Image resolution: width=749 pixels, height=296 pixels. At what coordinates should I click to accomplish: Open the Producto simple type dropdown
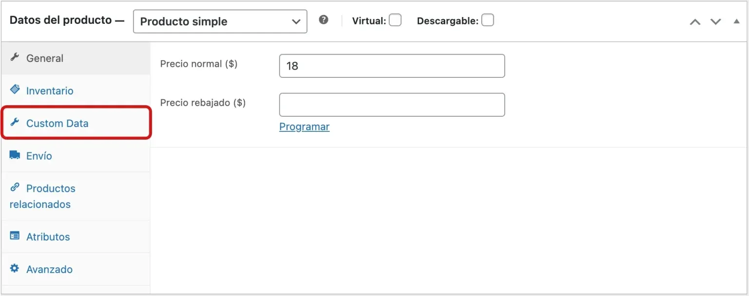click(x=219, y=21)
